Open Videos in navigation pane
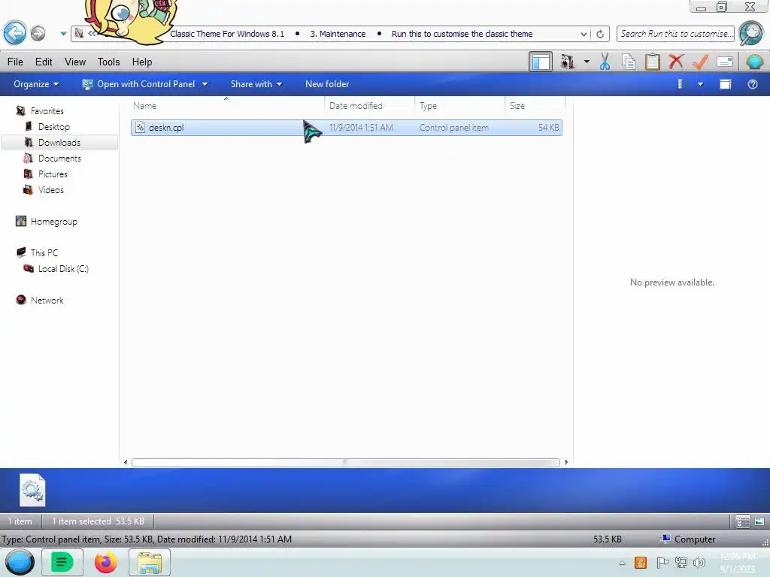Screen dimensions: 770x577 click(50, 189)
